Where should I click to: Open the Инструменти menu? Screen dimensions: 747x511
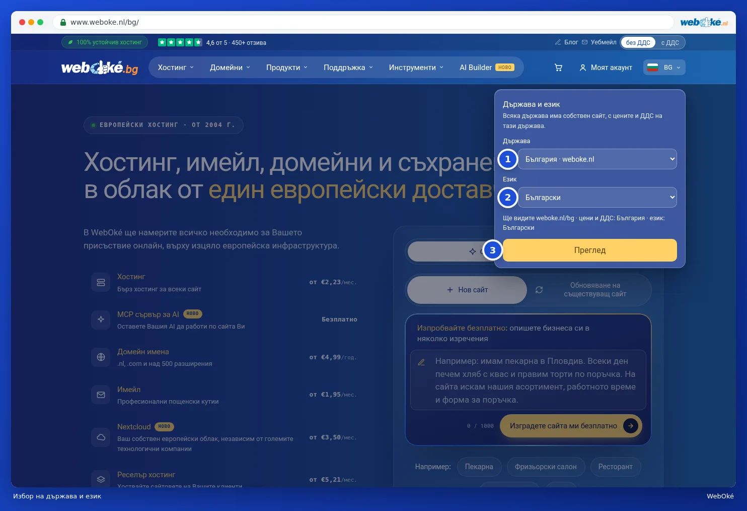click(416, 68)
